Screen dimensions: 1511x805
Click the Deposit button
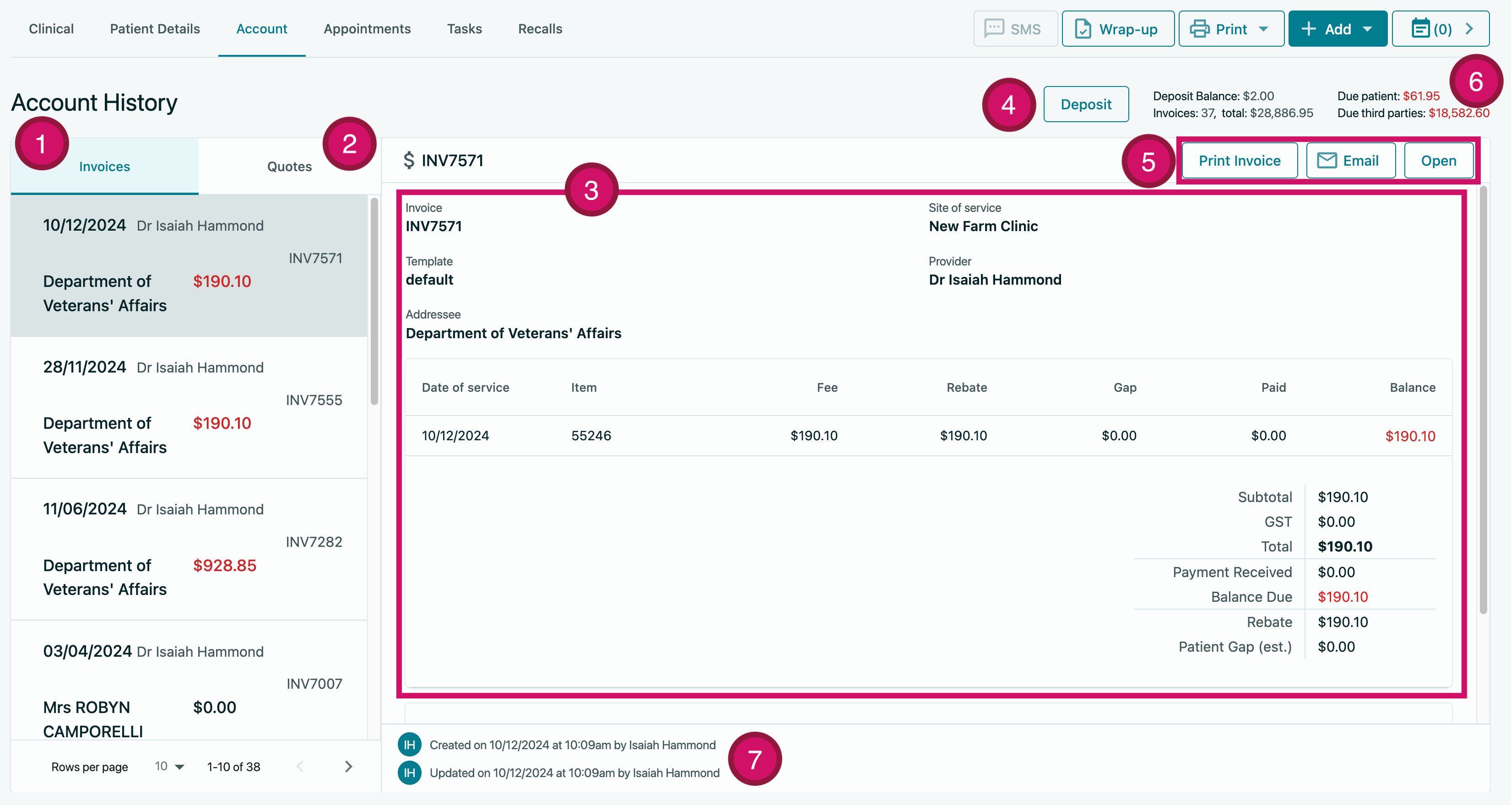point(1086,104)
